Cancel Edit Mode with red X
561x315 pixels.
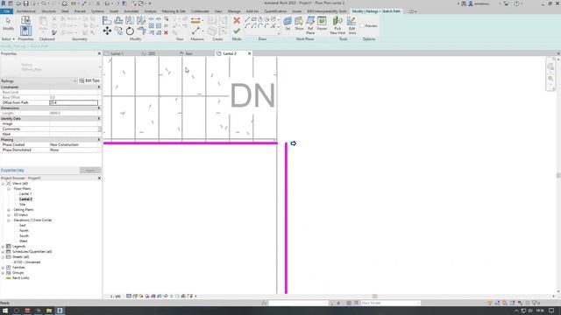[x=237, y=20]
